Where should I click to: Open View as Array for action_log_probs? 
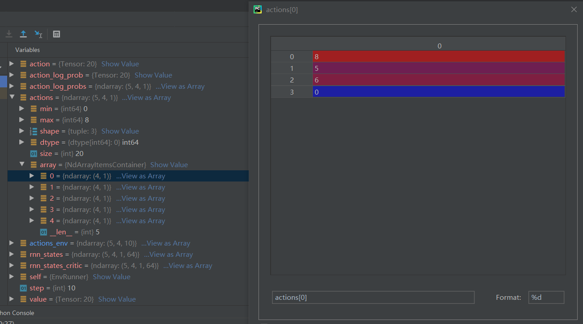[180, 86]
